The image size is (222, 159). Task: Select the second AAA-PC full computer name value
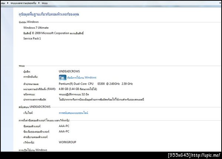coord(64,131)
